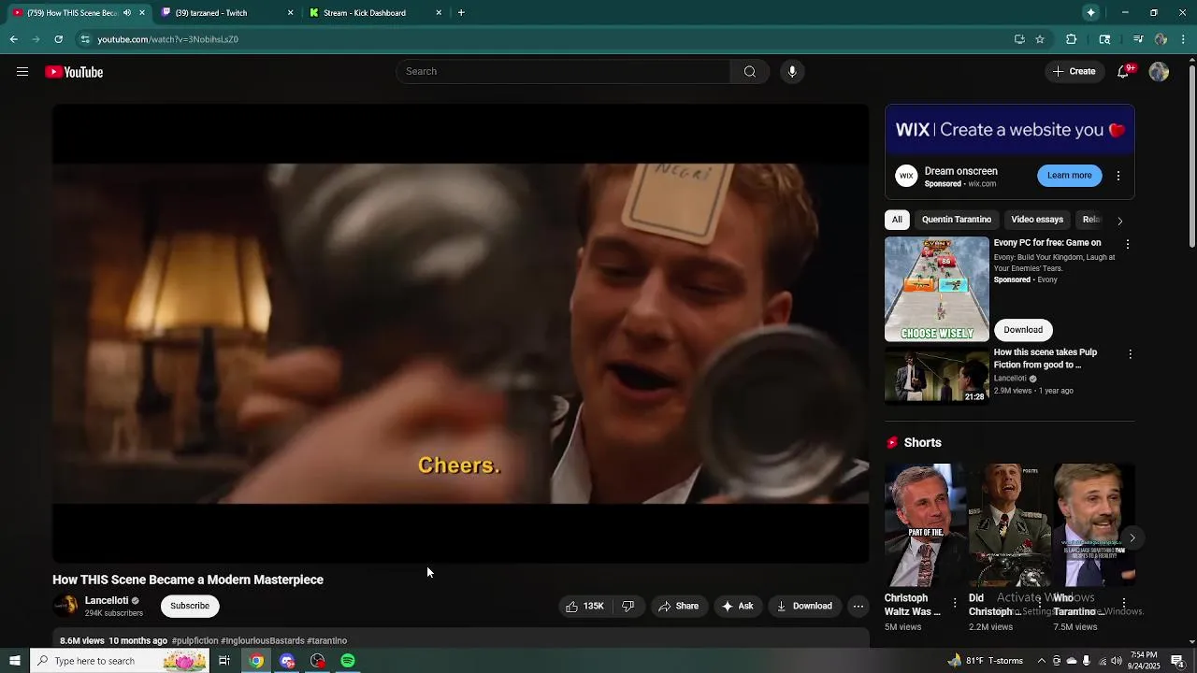Open more actions ellipsis under video
1197x673 pixels.
(858, 606)
